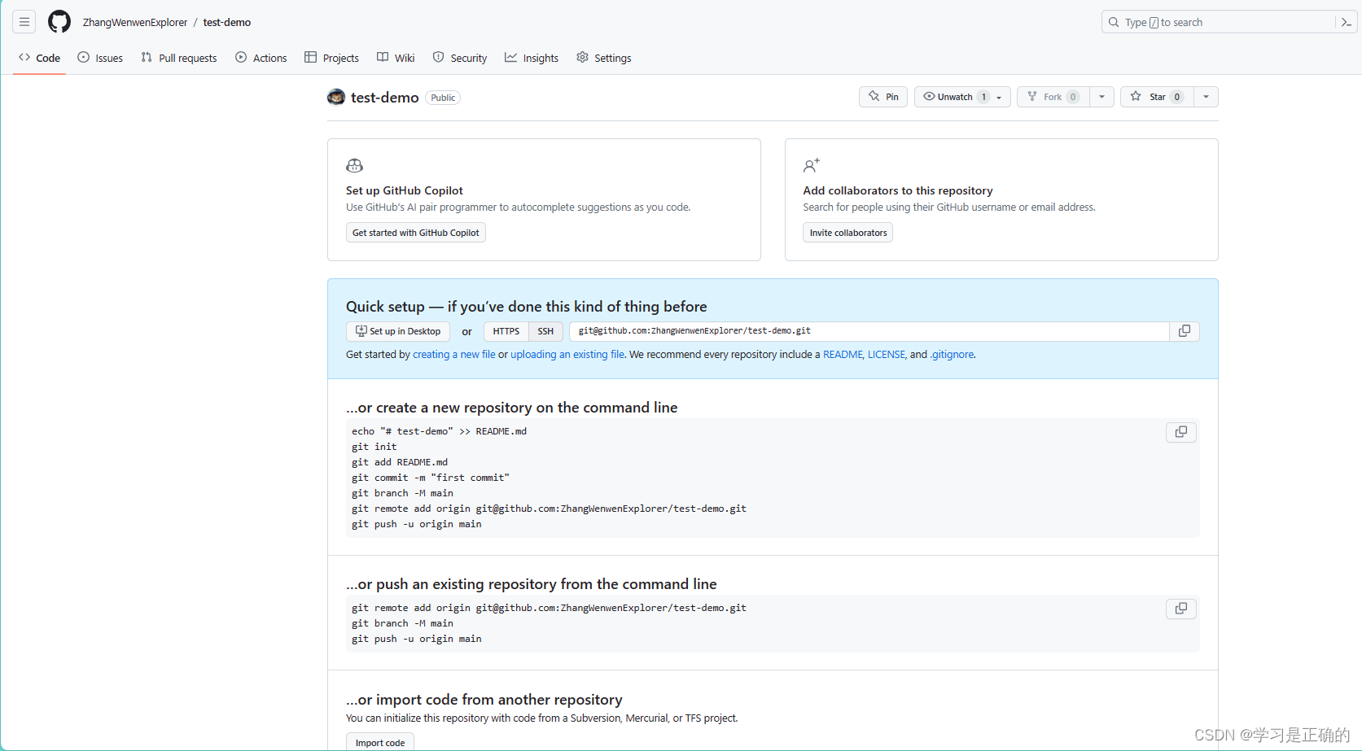1362x751 pixels.
Task: Click the add collaborators person icon
Action: click(812, 165)
